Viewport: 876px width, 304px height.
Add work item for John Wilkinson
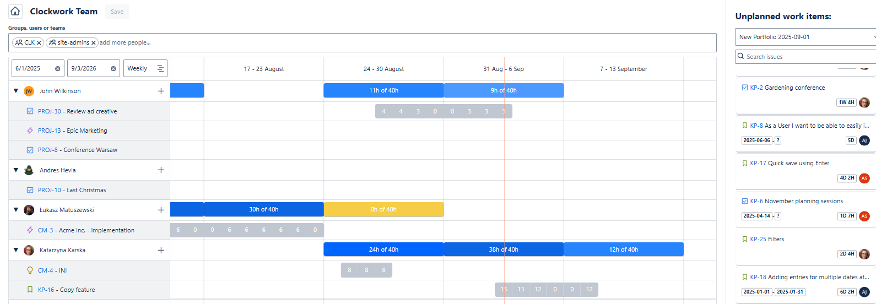point(161,91)
